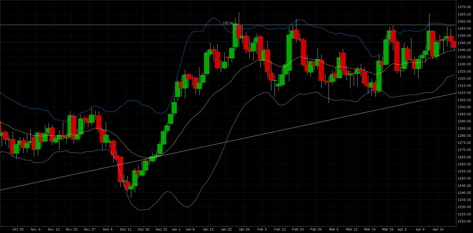473x233 pixels.
Task: Click the lowest red candle above Dez 11
Action: (x=127, y=185)
